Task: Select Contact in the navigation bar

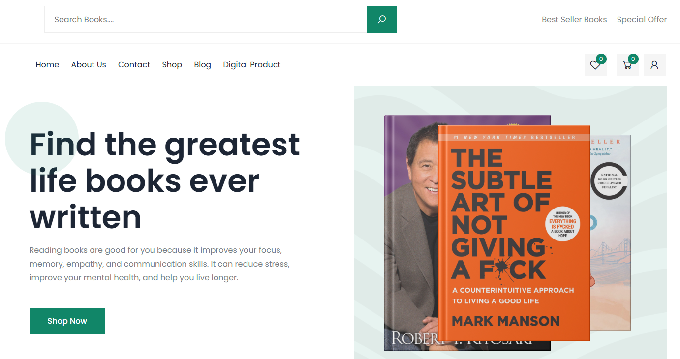Action: point(134,65)
